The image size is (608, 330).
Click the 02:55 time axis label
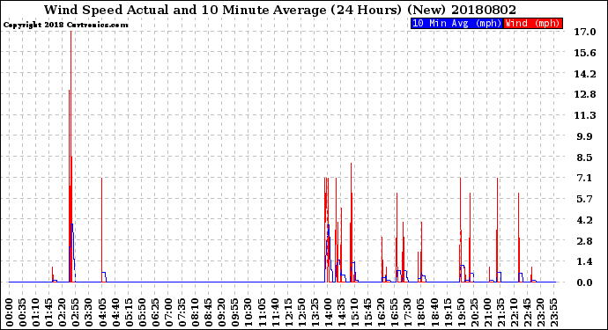76,312
